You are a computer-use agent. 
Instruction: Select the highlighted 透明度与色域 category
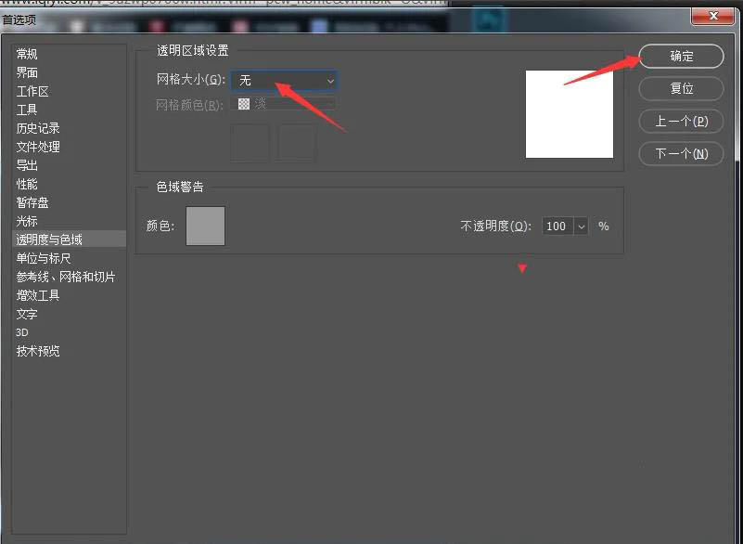[x=70, y=239]
